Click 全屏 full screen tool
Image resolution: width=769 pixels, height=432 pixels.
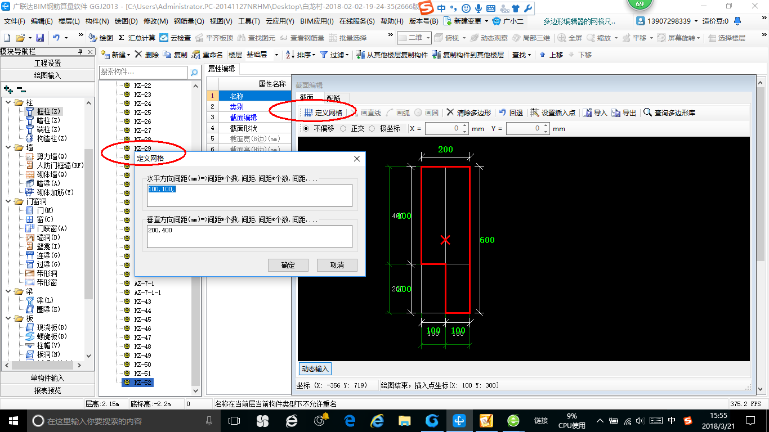(x=570, y=38)
